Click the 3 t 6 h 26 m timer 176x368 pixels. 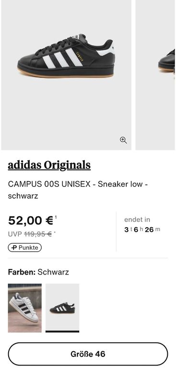click(142, 230)
